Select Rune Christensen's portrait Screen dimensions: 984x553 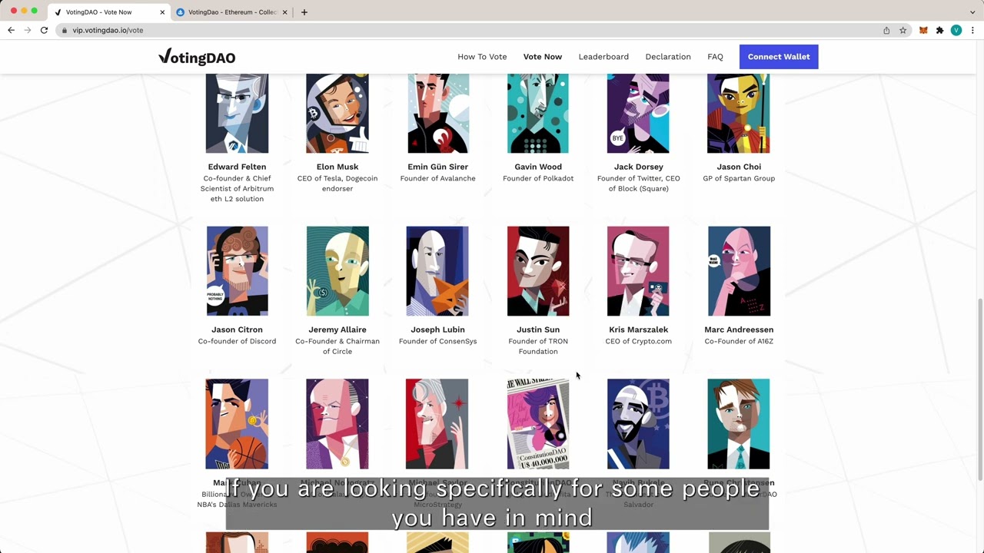pyautogui.click(x=739, y=424)
